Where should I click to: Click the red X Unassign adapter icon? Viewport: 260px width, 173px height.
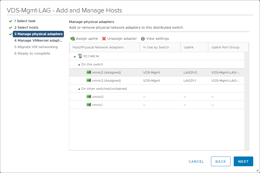tap(104, 39)
